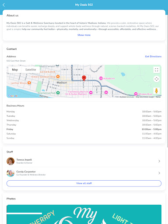The image size is (168, 224).
Task: Center map with the camera controls icon
Action: [157, 79]
